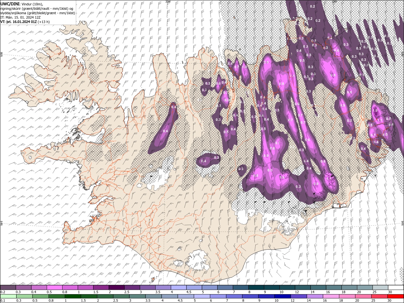Select the hot pink 20–25 rain legend swatch

[364, 296]
